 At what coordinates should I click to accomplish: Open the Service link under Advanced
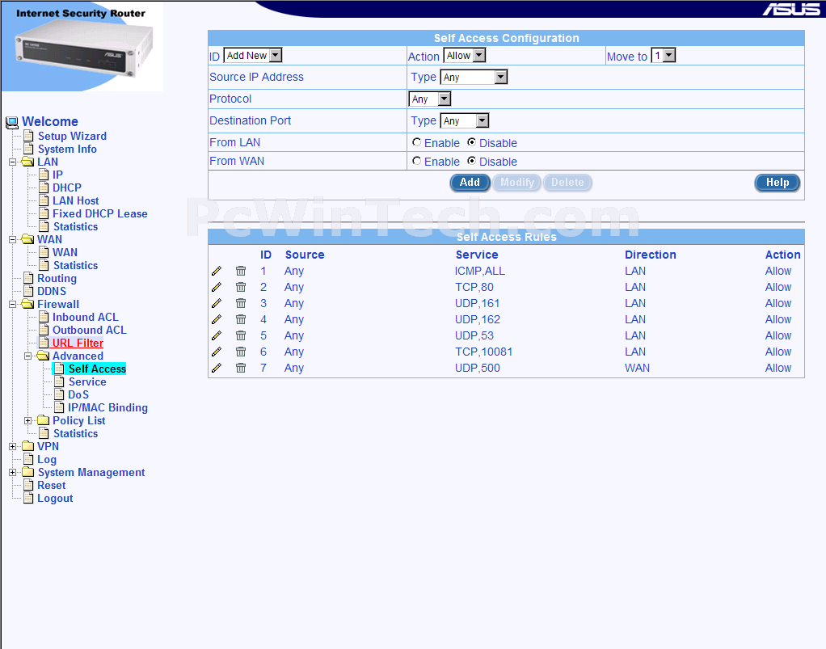(x=87, y=382)
